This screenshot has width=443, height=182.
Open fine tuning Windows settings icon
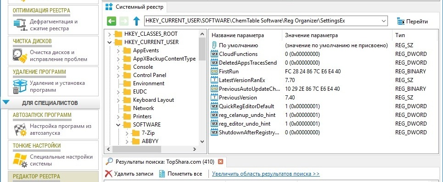click(20, 160)
